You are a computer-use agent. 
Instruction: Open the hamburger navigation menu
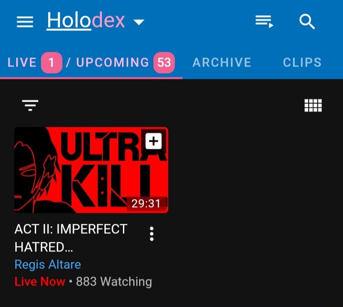[25, 21]
